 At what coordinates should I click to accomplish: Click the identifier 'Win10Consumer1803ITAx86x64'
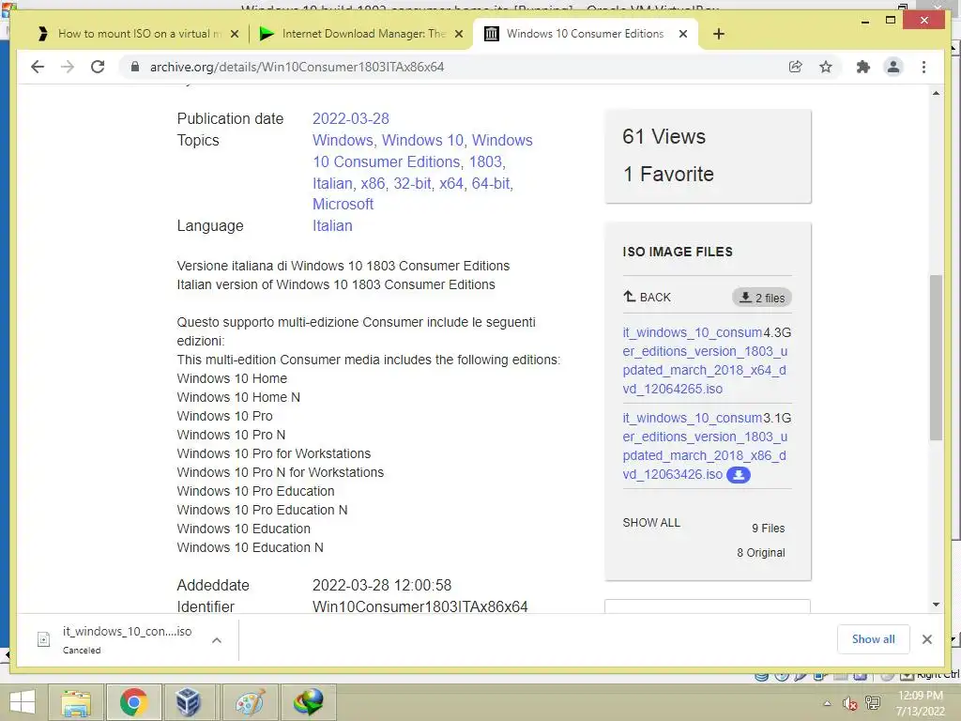420,607
